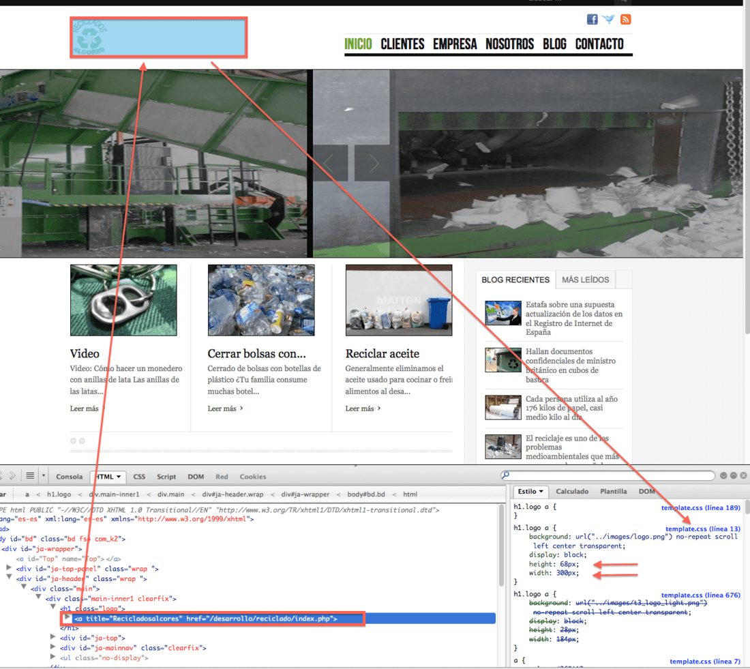The height and width of the screenshot is (669, 750).
Task: Click the can pull-tab Video thumbnail
Action: (x=123, y=300)
